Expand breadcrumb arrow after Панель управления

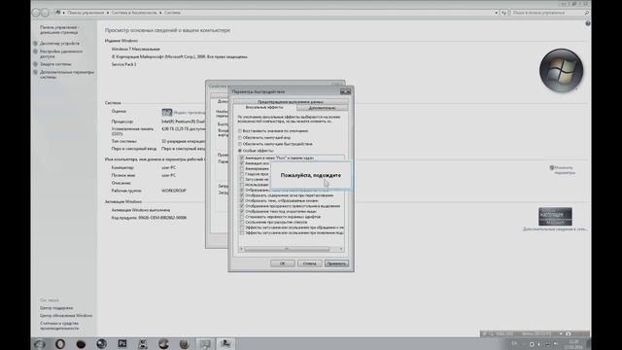108,13
